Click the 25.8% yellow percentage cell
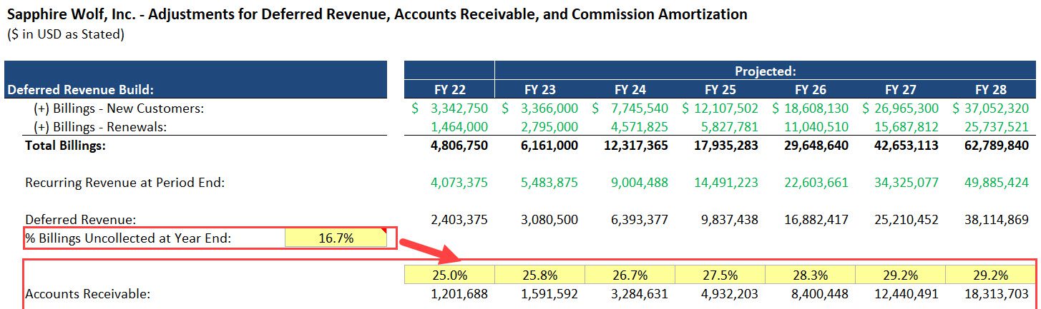Viewport: 1041px width, 309px height. (x=539, y=275)
